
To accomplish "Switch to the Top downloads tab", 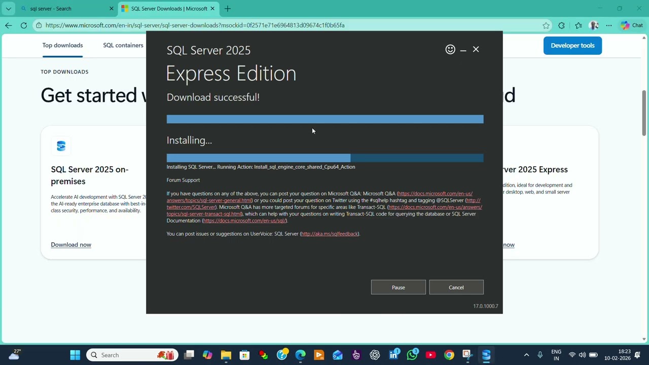I will pyautogui.click(x=62, y=45).
